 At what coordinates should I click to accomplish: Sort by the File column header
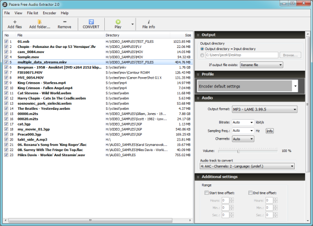click(x=60, y=35)
